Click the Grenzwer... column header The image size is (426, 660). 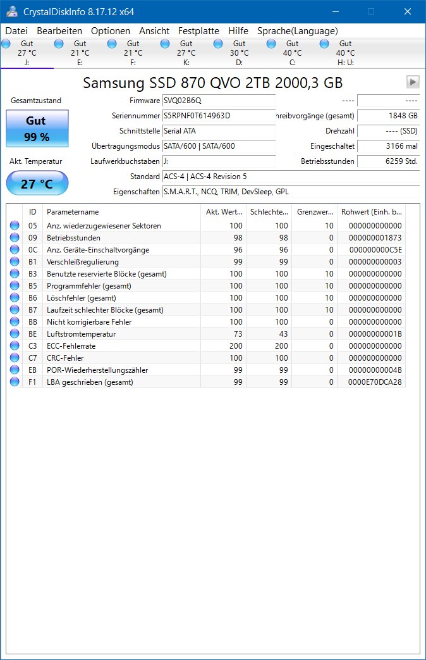(314, 212)
